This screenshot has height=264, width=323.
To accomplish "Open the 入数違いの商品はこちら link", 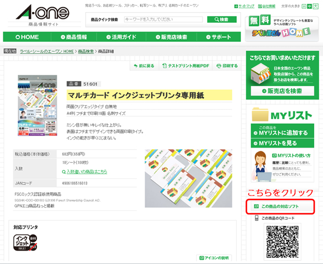I will pyautogui.click(x=87, y=171).
